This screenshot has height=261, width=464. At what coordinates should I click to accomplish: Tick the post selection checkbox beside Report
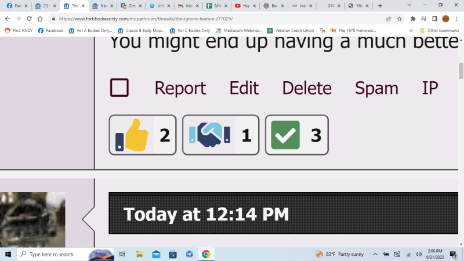[x=119, y=88]
